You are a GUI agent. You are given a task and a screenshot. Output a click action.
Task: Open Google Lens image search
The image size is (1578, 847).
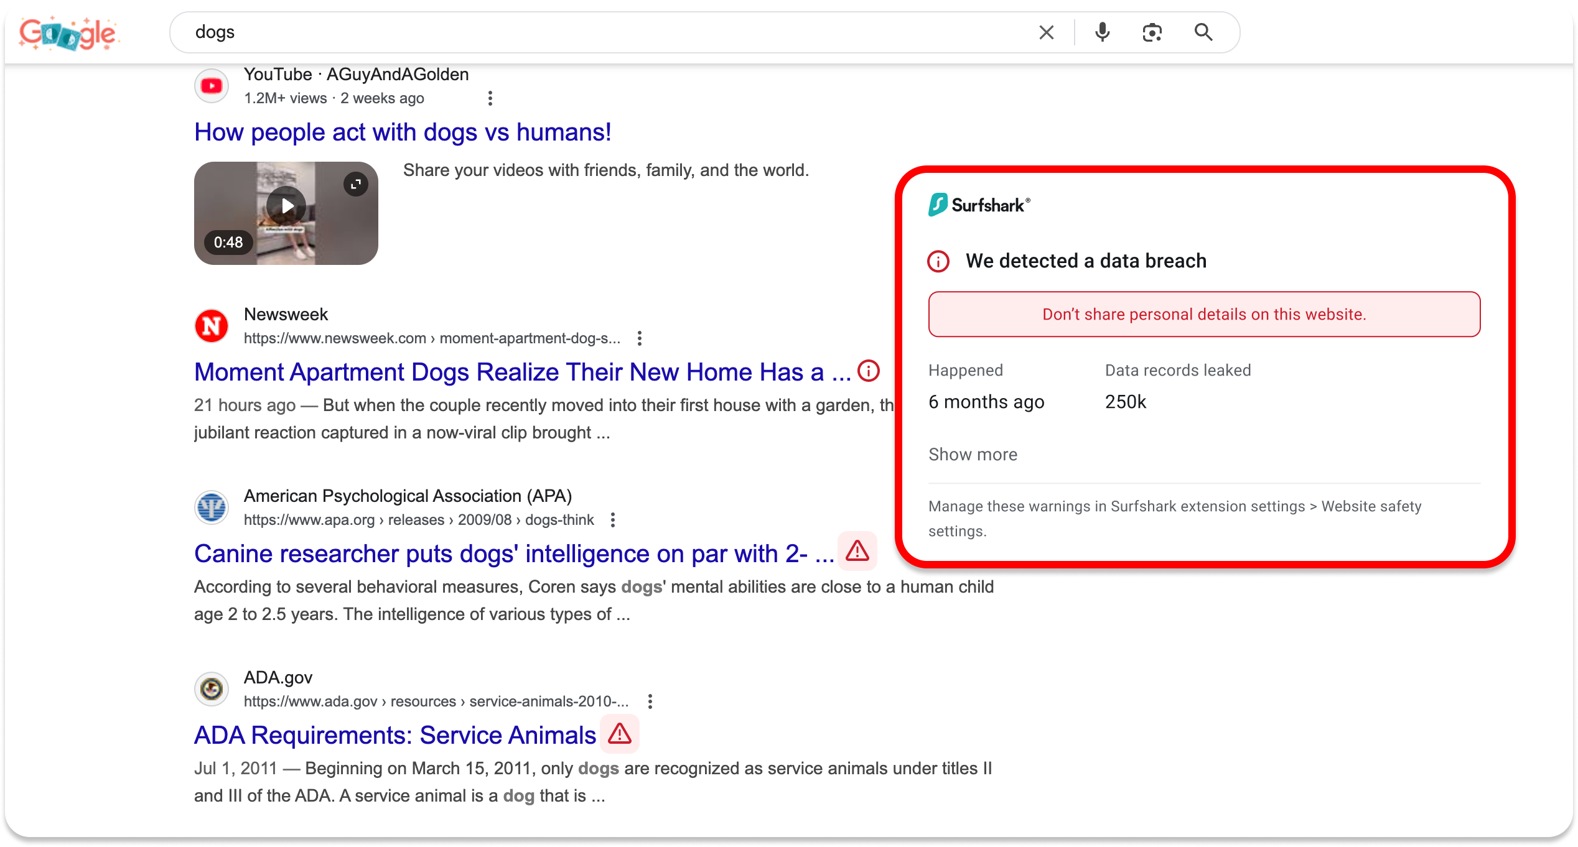click(x=1152, y=32)
